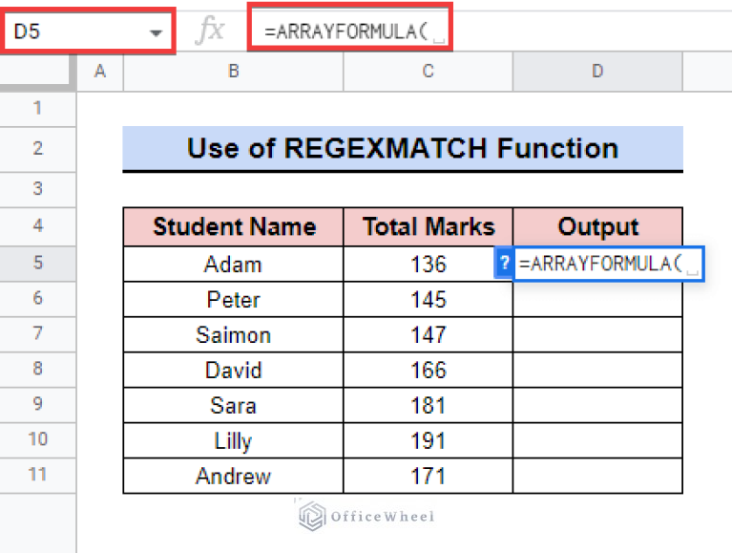Screen dimensions: 732x553
Task: Select the cell containing Adam
Action: [233, 264]
